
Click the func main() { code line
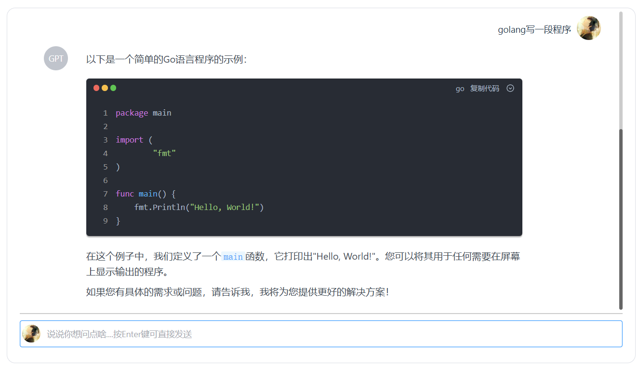pos(146,194)
